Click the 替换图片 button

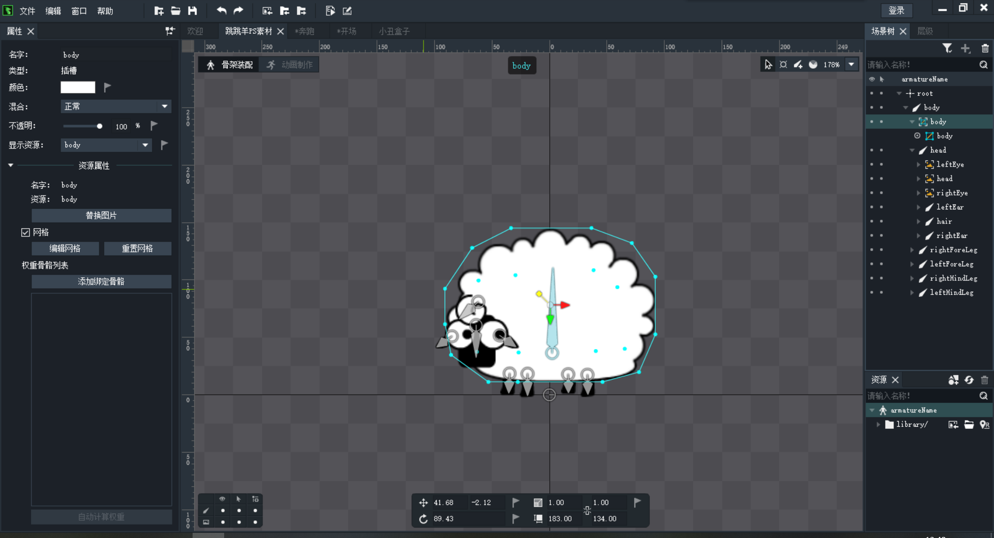coord(101,216)
